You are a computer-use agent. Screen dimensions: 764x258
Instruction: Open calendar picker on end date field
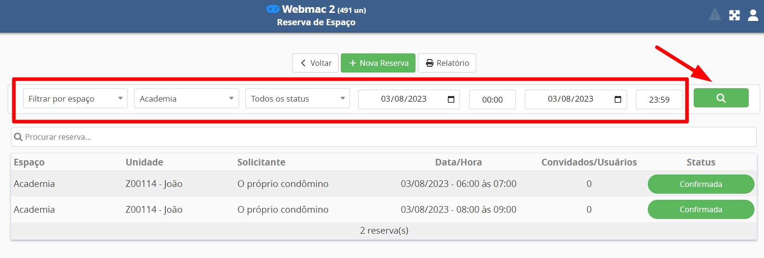click(x=617, y=99)
